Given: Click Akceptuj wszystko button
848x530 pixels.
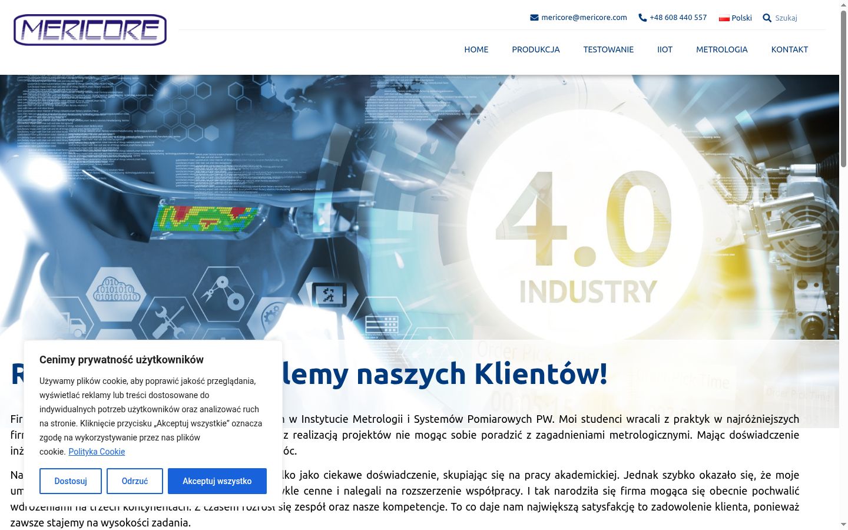Looking at the screenshot, I should pos(217,481).
